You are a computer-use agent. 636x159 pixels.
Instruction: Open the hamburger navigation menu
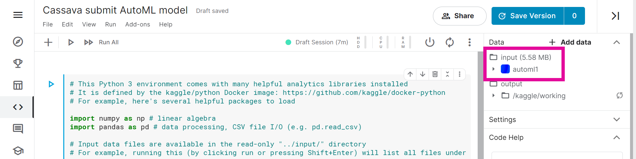click(x=18, y=15)
